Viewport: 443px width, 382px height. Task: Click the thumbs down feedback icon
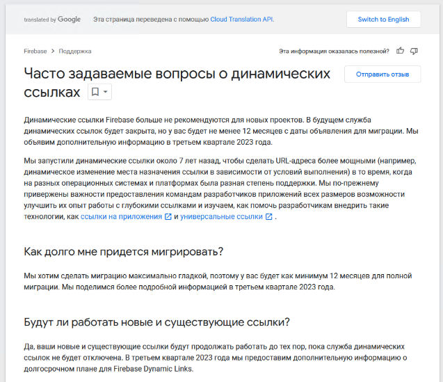(x=414, y=51)
